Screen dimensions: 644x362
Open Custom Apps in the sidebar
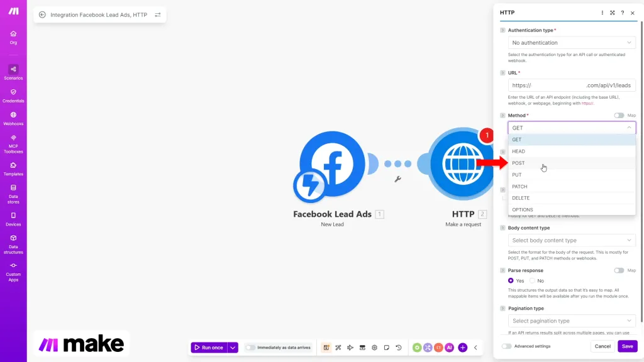pos(13,271)
